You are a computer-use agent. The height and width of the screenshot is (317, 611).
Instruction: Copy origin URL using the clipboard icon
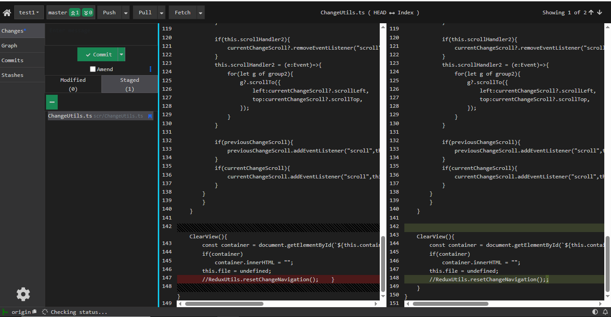34,312
